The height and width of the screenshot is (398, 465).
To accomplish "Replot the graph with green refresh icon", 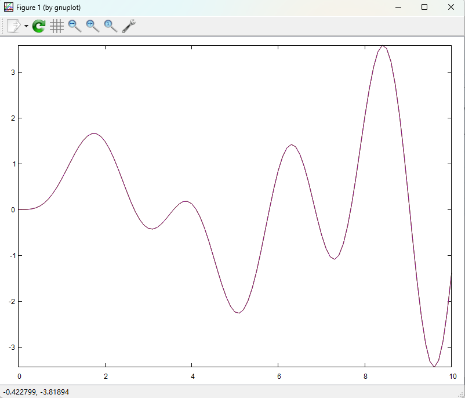I will (x=39, y=26).
